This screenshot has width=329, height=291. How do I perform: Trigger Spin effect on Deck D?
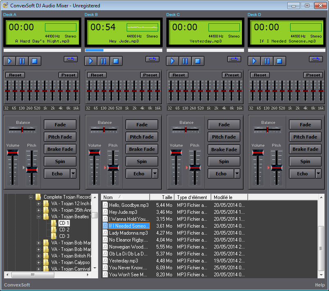pyautogui.click(x=305, y=161)
